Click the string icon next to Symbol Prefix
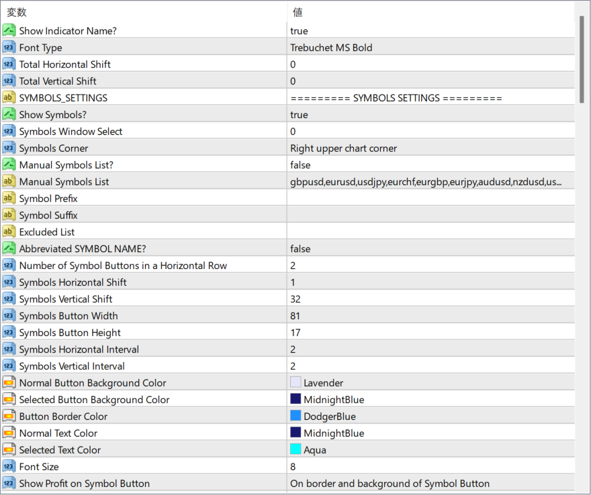 (9, 199)
